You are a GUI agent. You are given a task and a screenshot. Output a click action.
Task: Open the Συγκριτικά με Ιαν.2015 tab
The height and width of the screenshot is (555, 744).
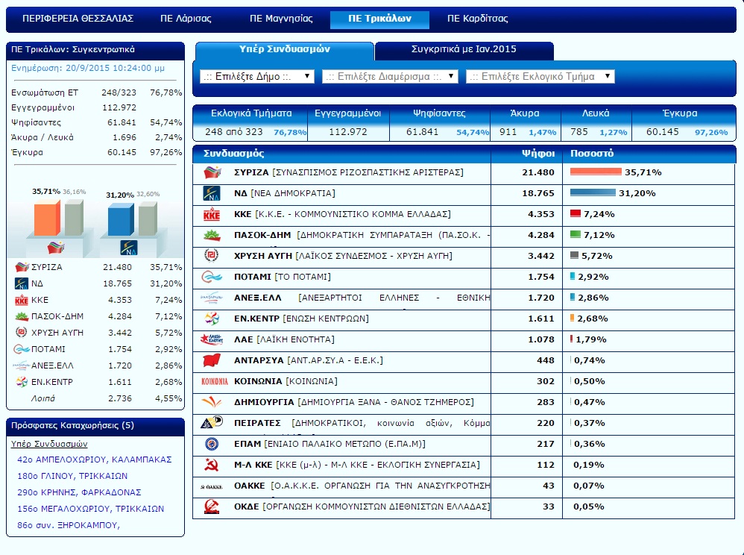[x=464, y=50]
